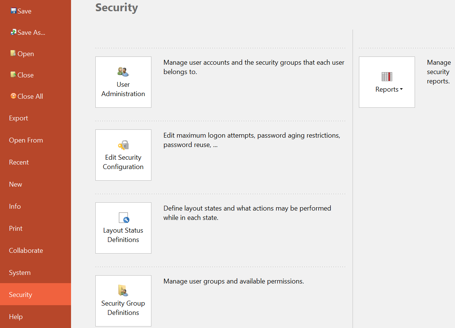Image resolution: width=455 pixels, height=328 pixels.
Task: Click the Security Group Definitions folder icon
Action: [123, 291]
